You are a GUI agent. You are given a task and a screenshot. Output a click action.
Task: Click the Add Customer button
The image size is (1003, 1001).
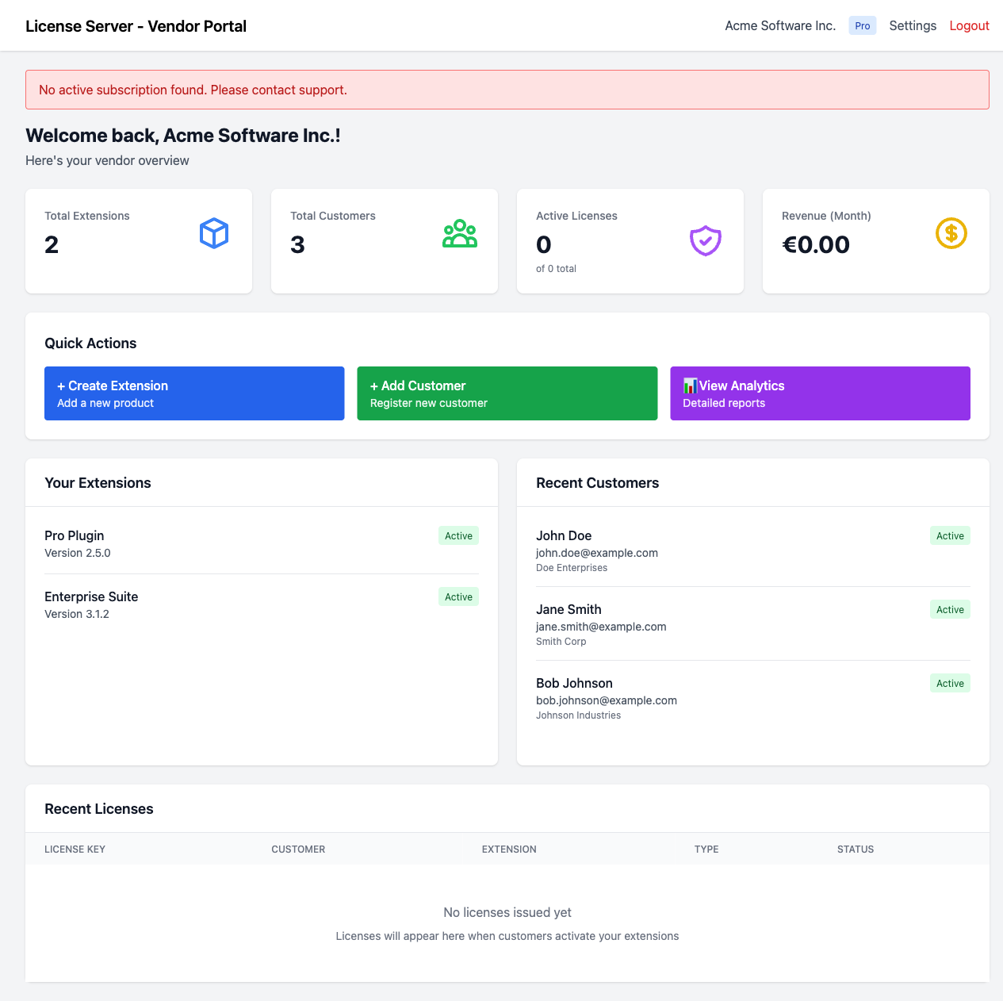pyautogui.click(x=507, y=393)
